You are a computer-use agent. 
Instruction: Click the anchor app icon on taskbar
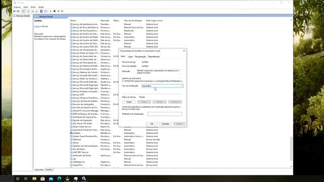pos(67,178)
